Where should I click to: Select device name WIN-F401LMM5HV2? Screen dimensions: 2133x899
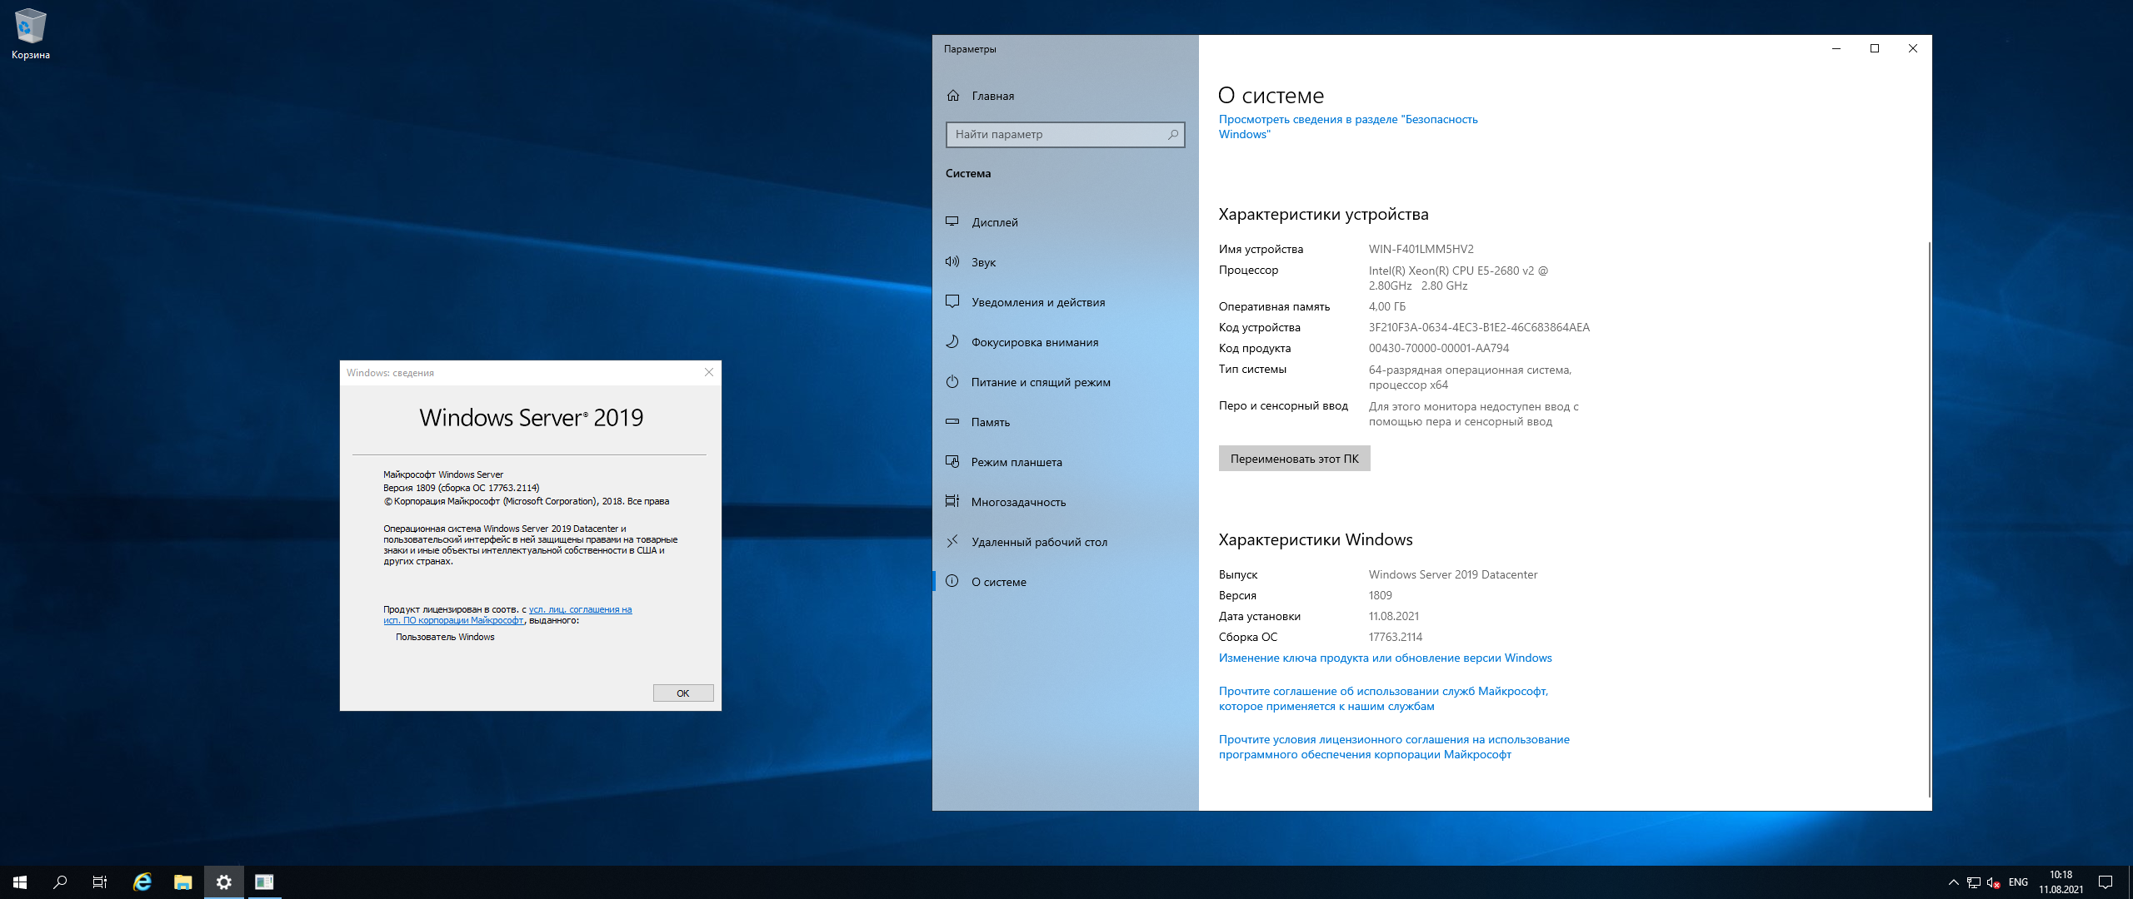point(1421,249)
